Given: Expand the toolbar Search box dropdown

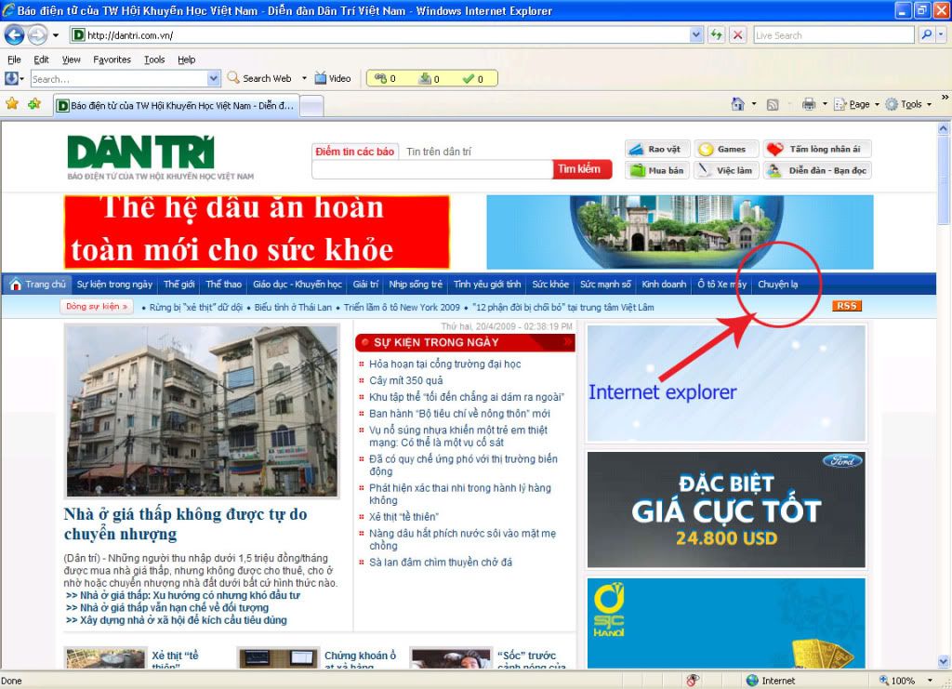Looking at the screenshot, I should tap(213, 79).
